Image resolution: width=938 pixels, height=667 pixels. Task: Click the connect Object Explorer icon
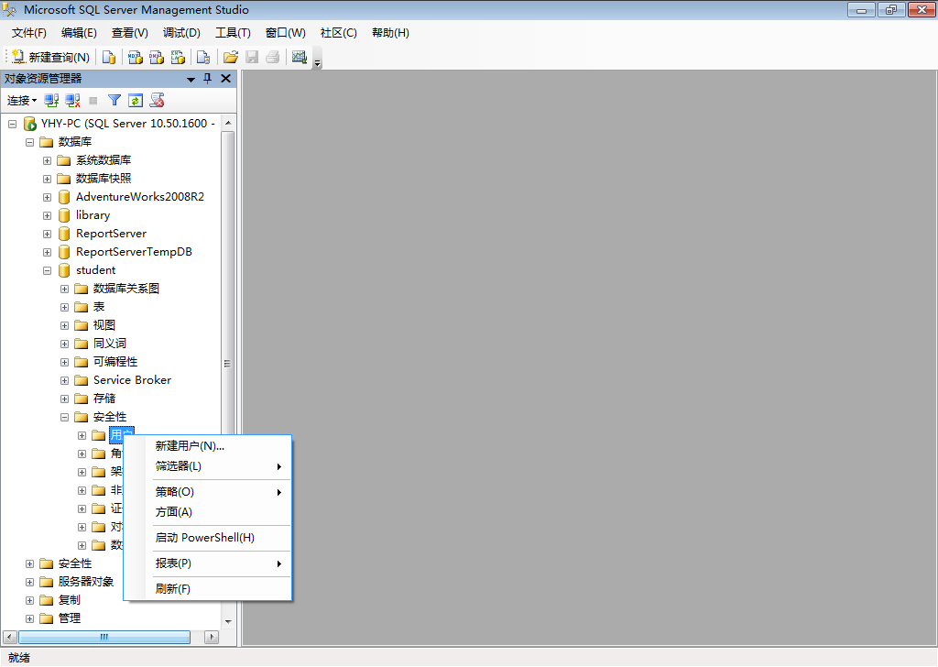tap(51, 101)
